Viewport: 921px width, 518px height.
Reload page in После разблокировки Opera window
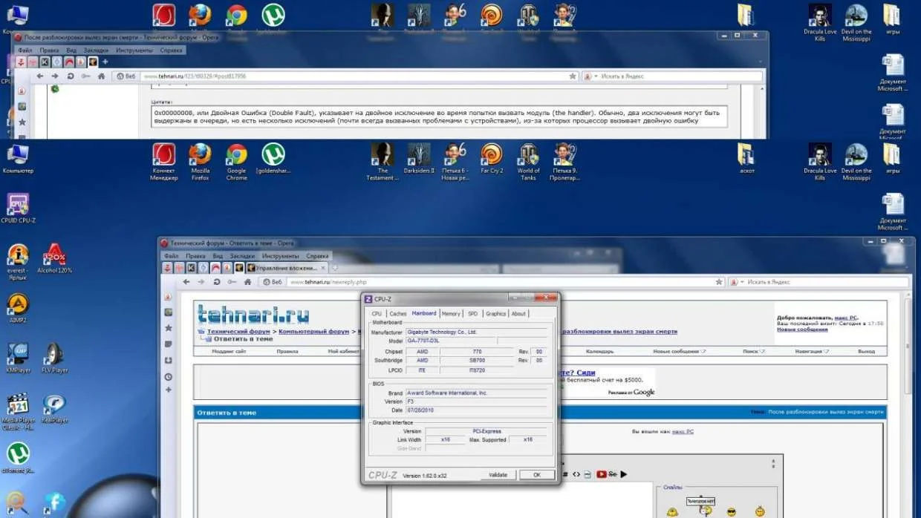pos(71,76)
